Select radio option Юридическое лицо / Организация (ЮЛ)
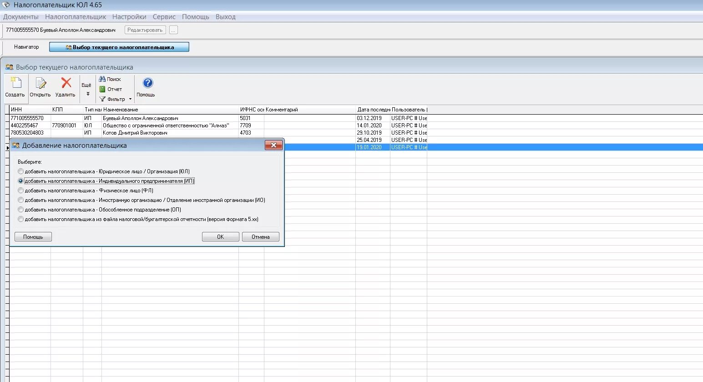The image size is (703, 382). (20, 171)
